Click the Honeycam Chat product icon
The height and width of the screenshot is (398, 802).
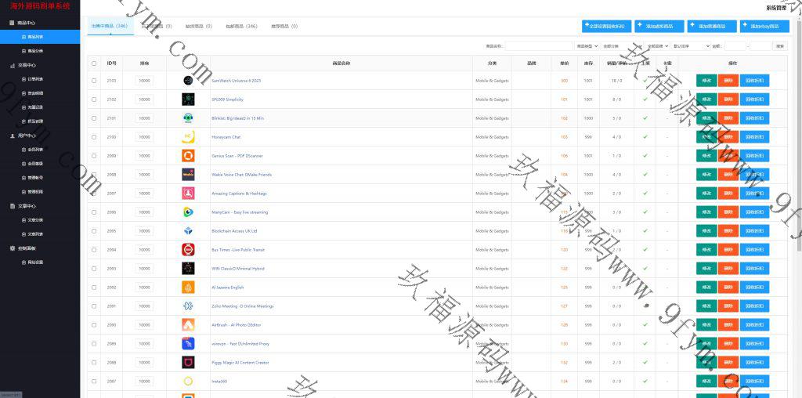click(x=188, y=137)
